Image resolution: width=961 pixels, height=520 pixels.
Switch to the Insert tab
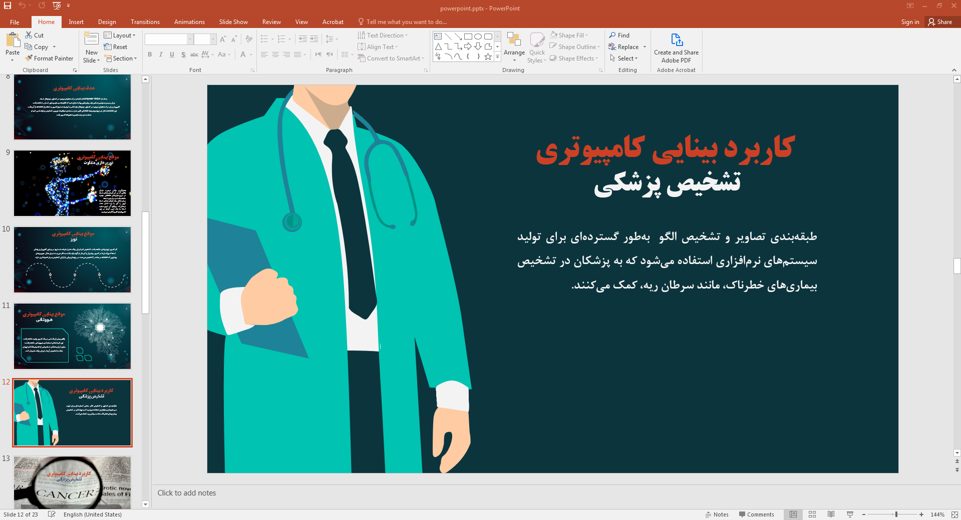[x=76, y=21]
